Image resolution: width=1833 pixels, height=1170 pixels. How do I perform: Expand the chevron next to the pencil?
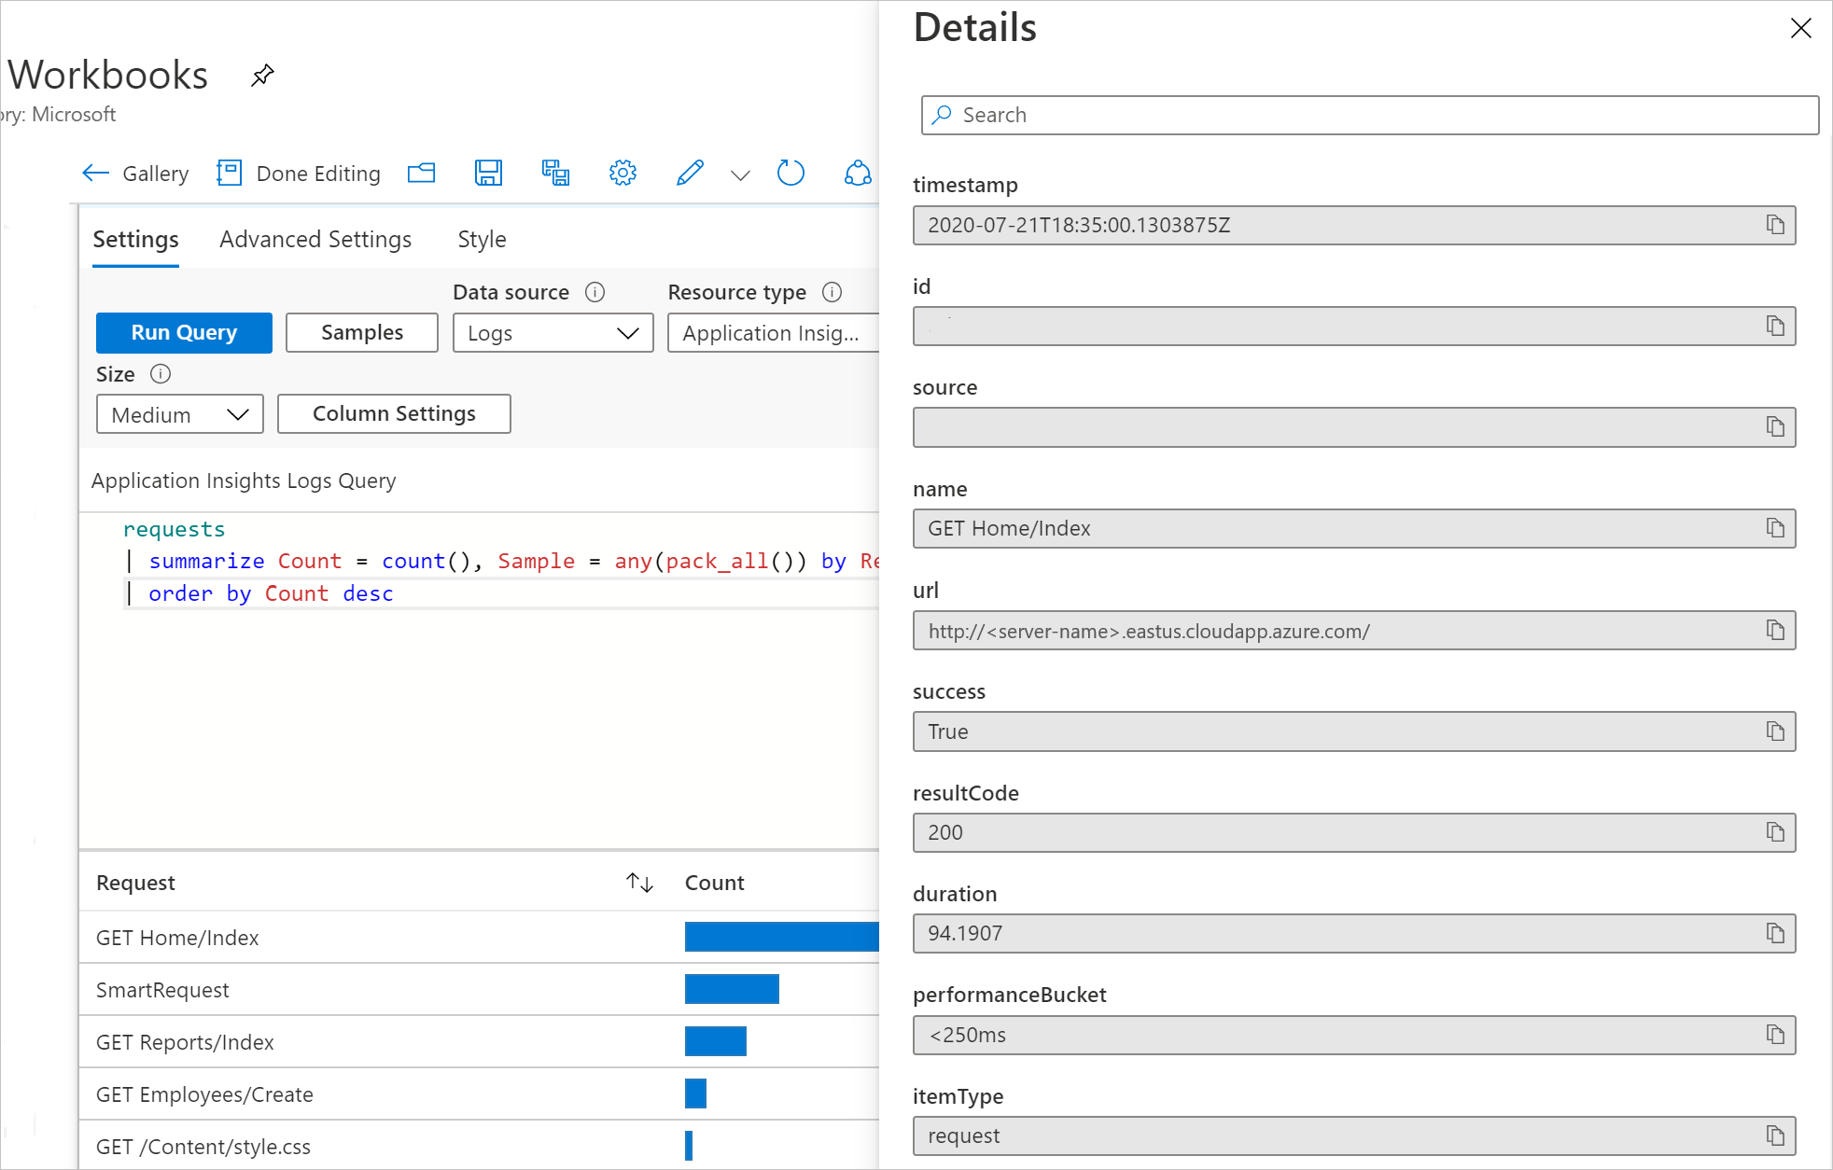click(740, 174)
